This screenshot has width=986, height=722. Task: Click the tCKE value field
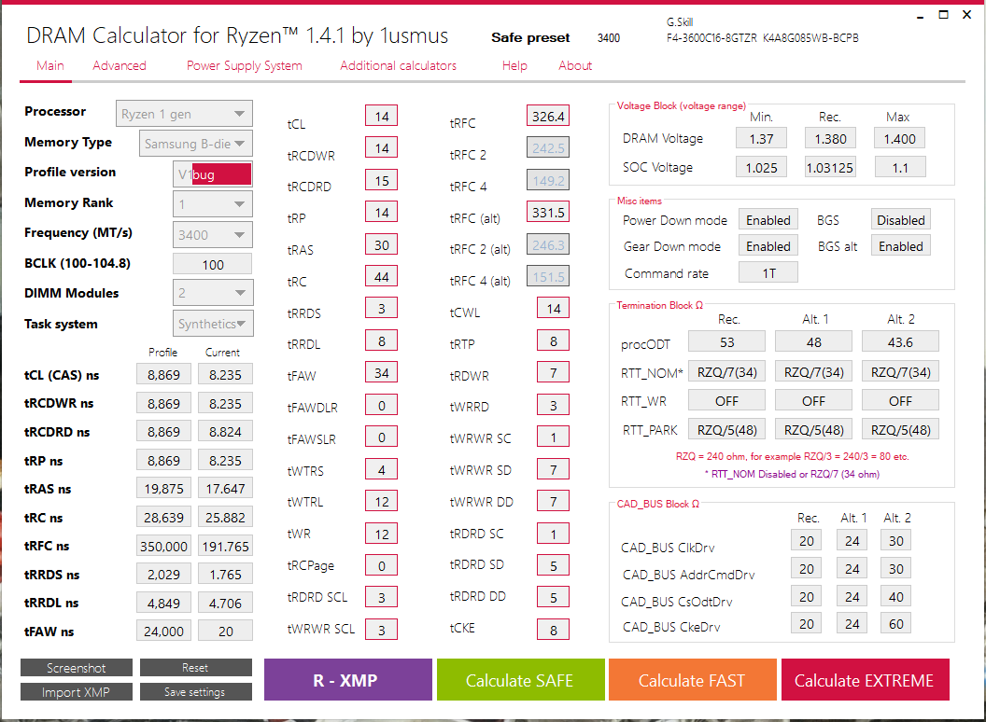point(553,630)
